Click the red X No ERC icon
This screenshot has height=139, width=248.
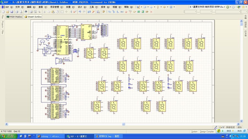151,12
